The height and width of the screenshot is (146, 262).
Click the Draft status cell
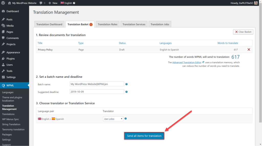pos(122,50)
